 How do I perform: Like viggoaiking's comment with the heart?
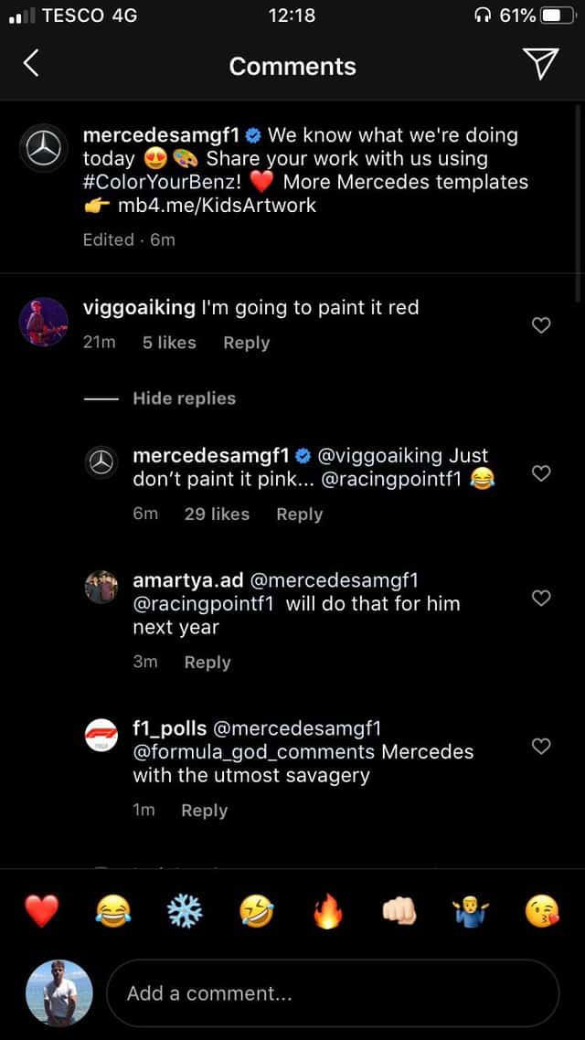[x=541, y=324]
